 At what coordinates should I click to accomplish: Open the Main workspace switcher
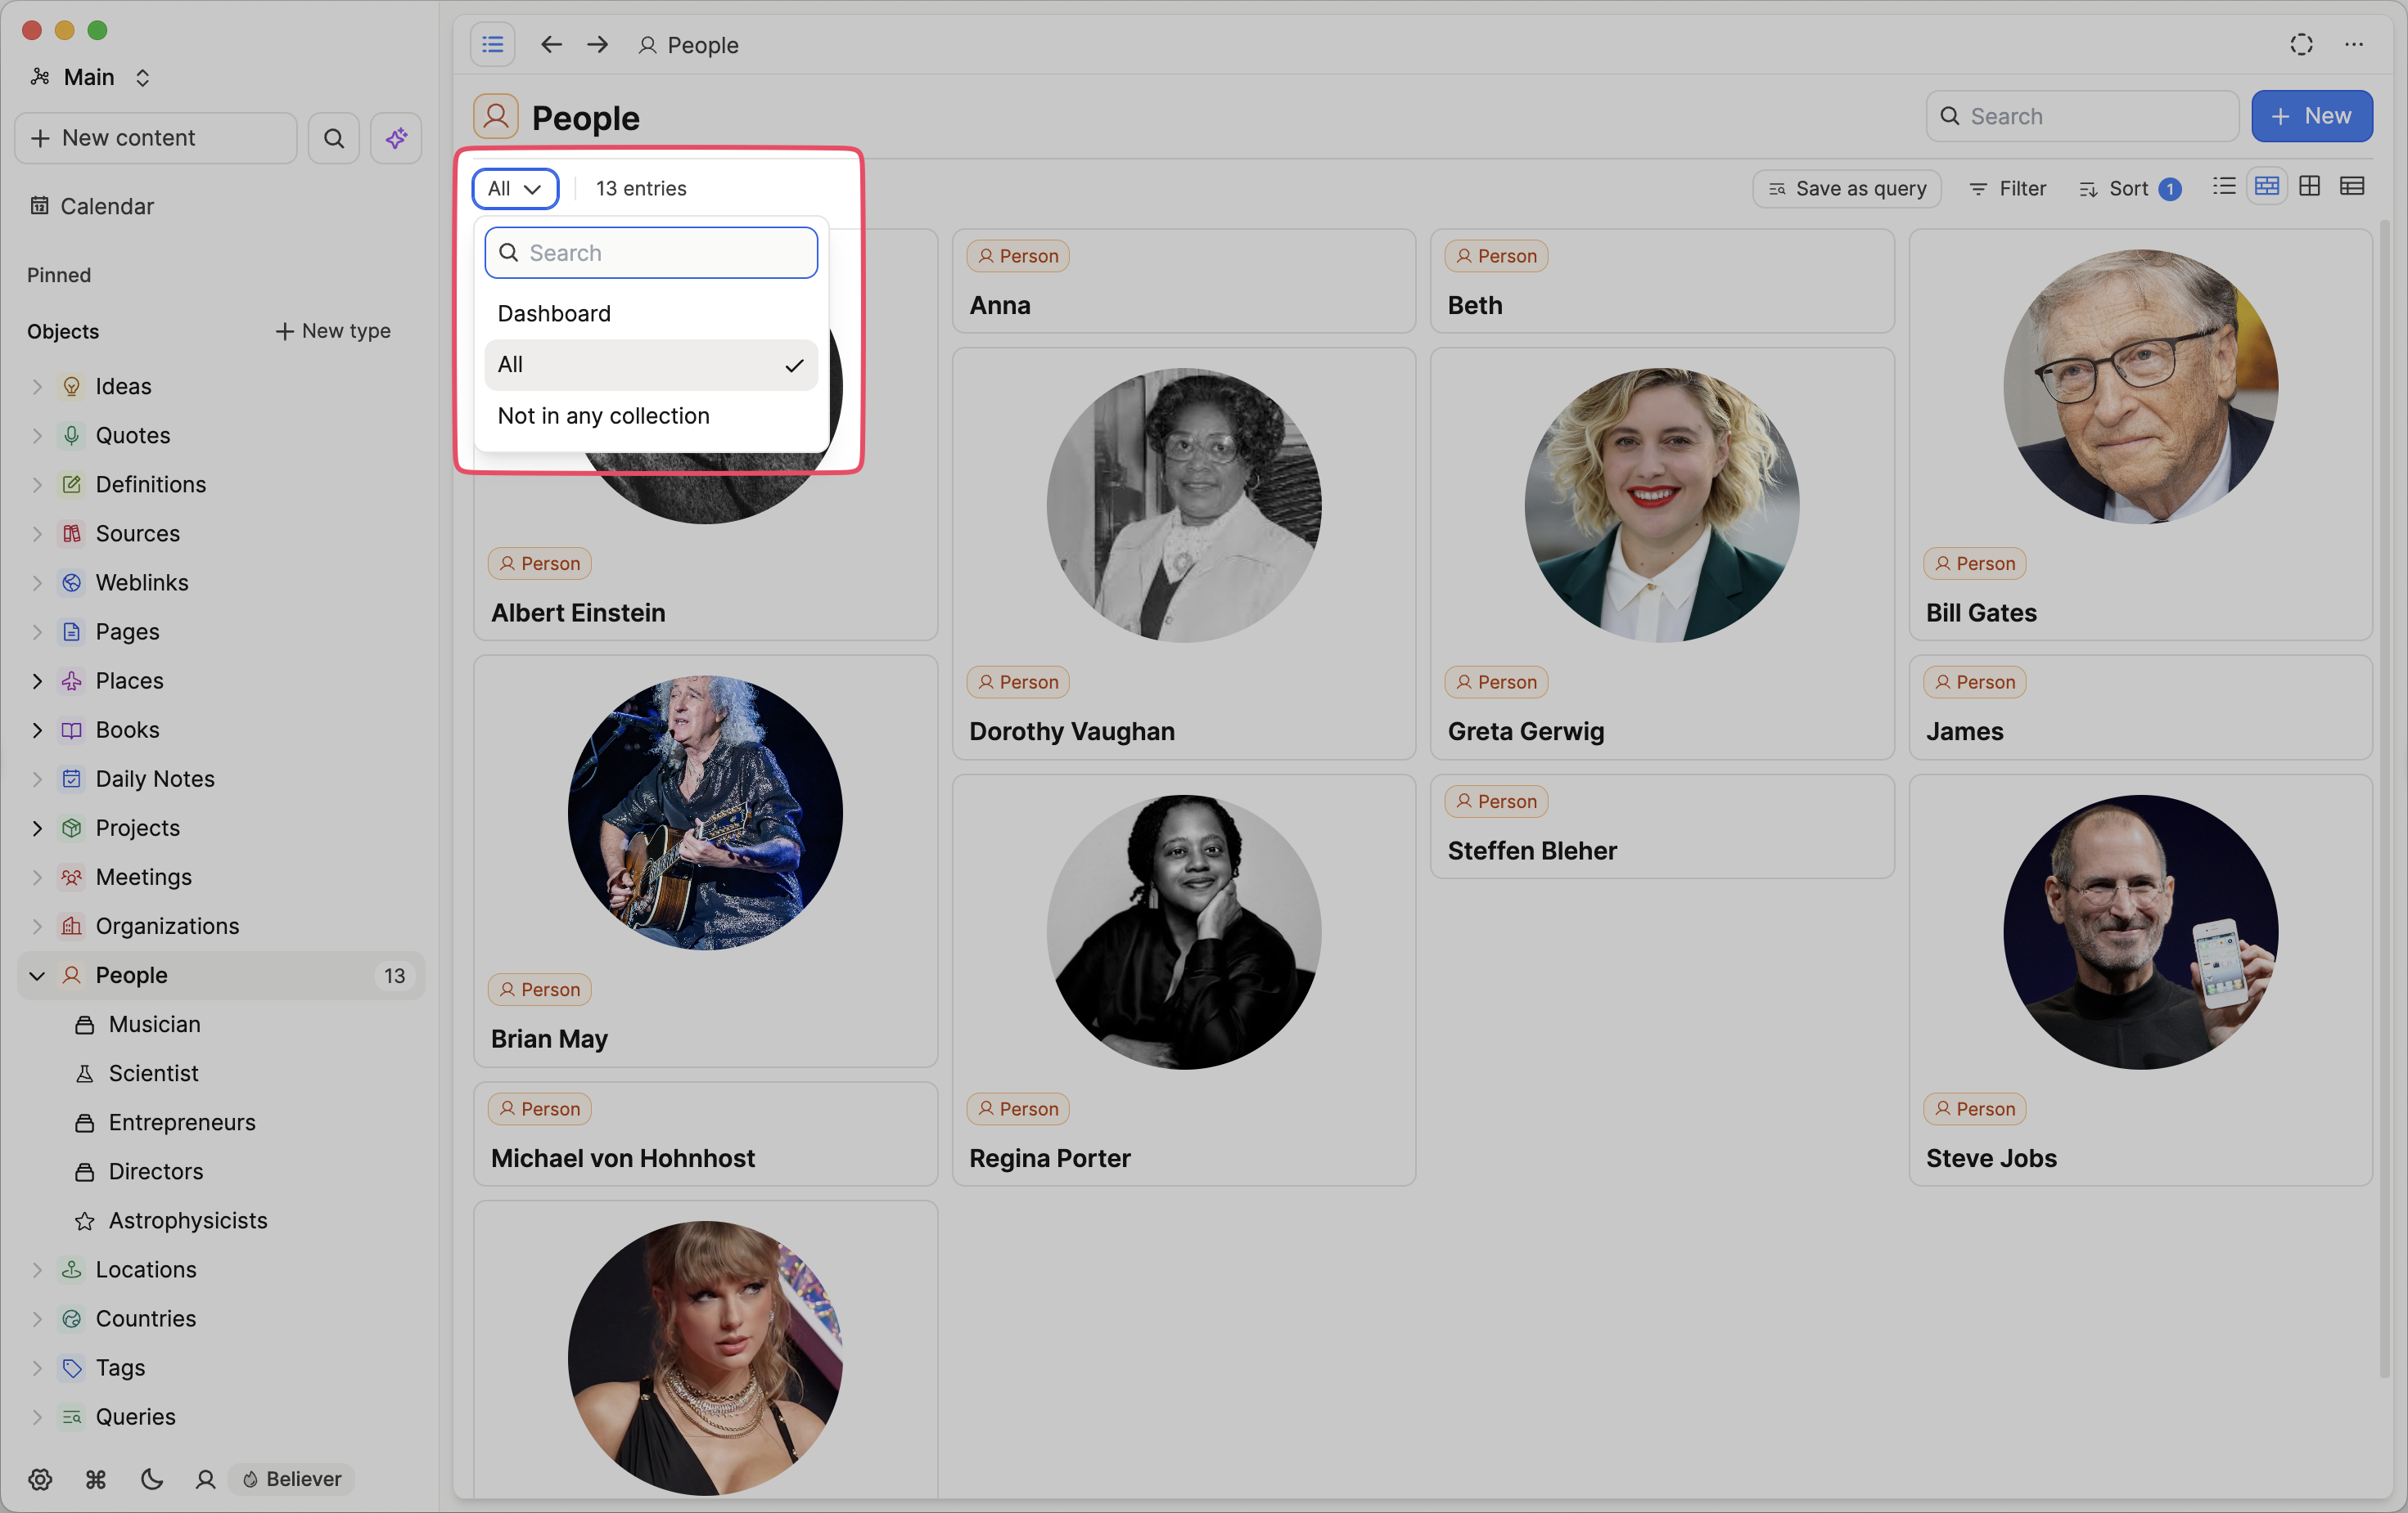[x=90, y=77]
